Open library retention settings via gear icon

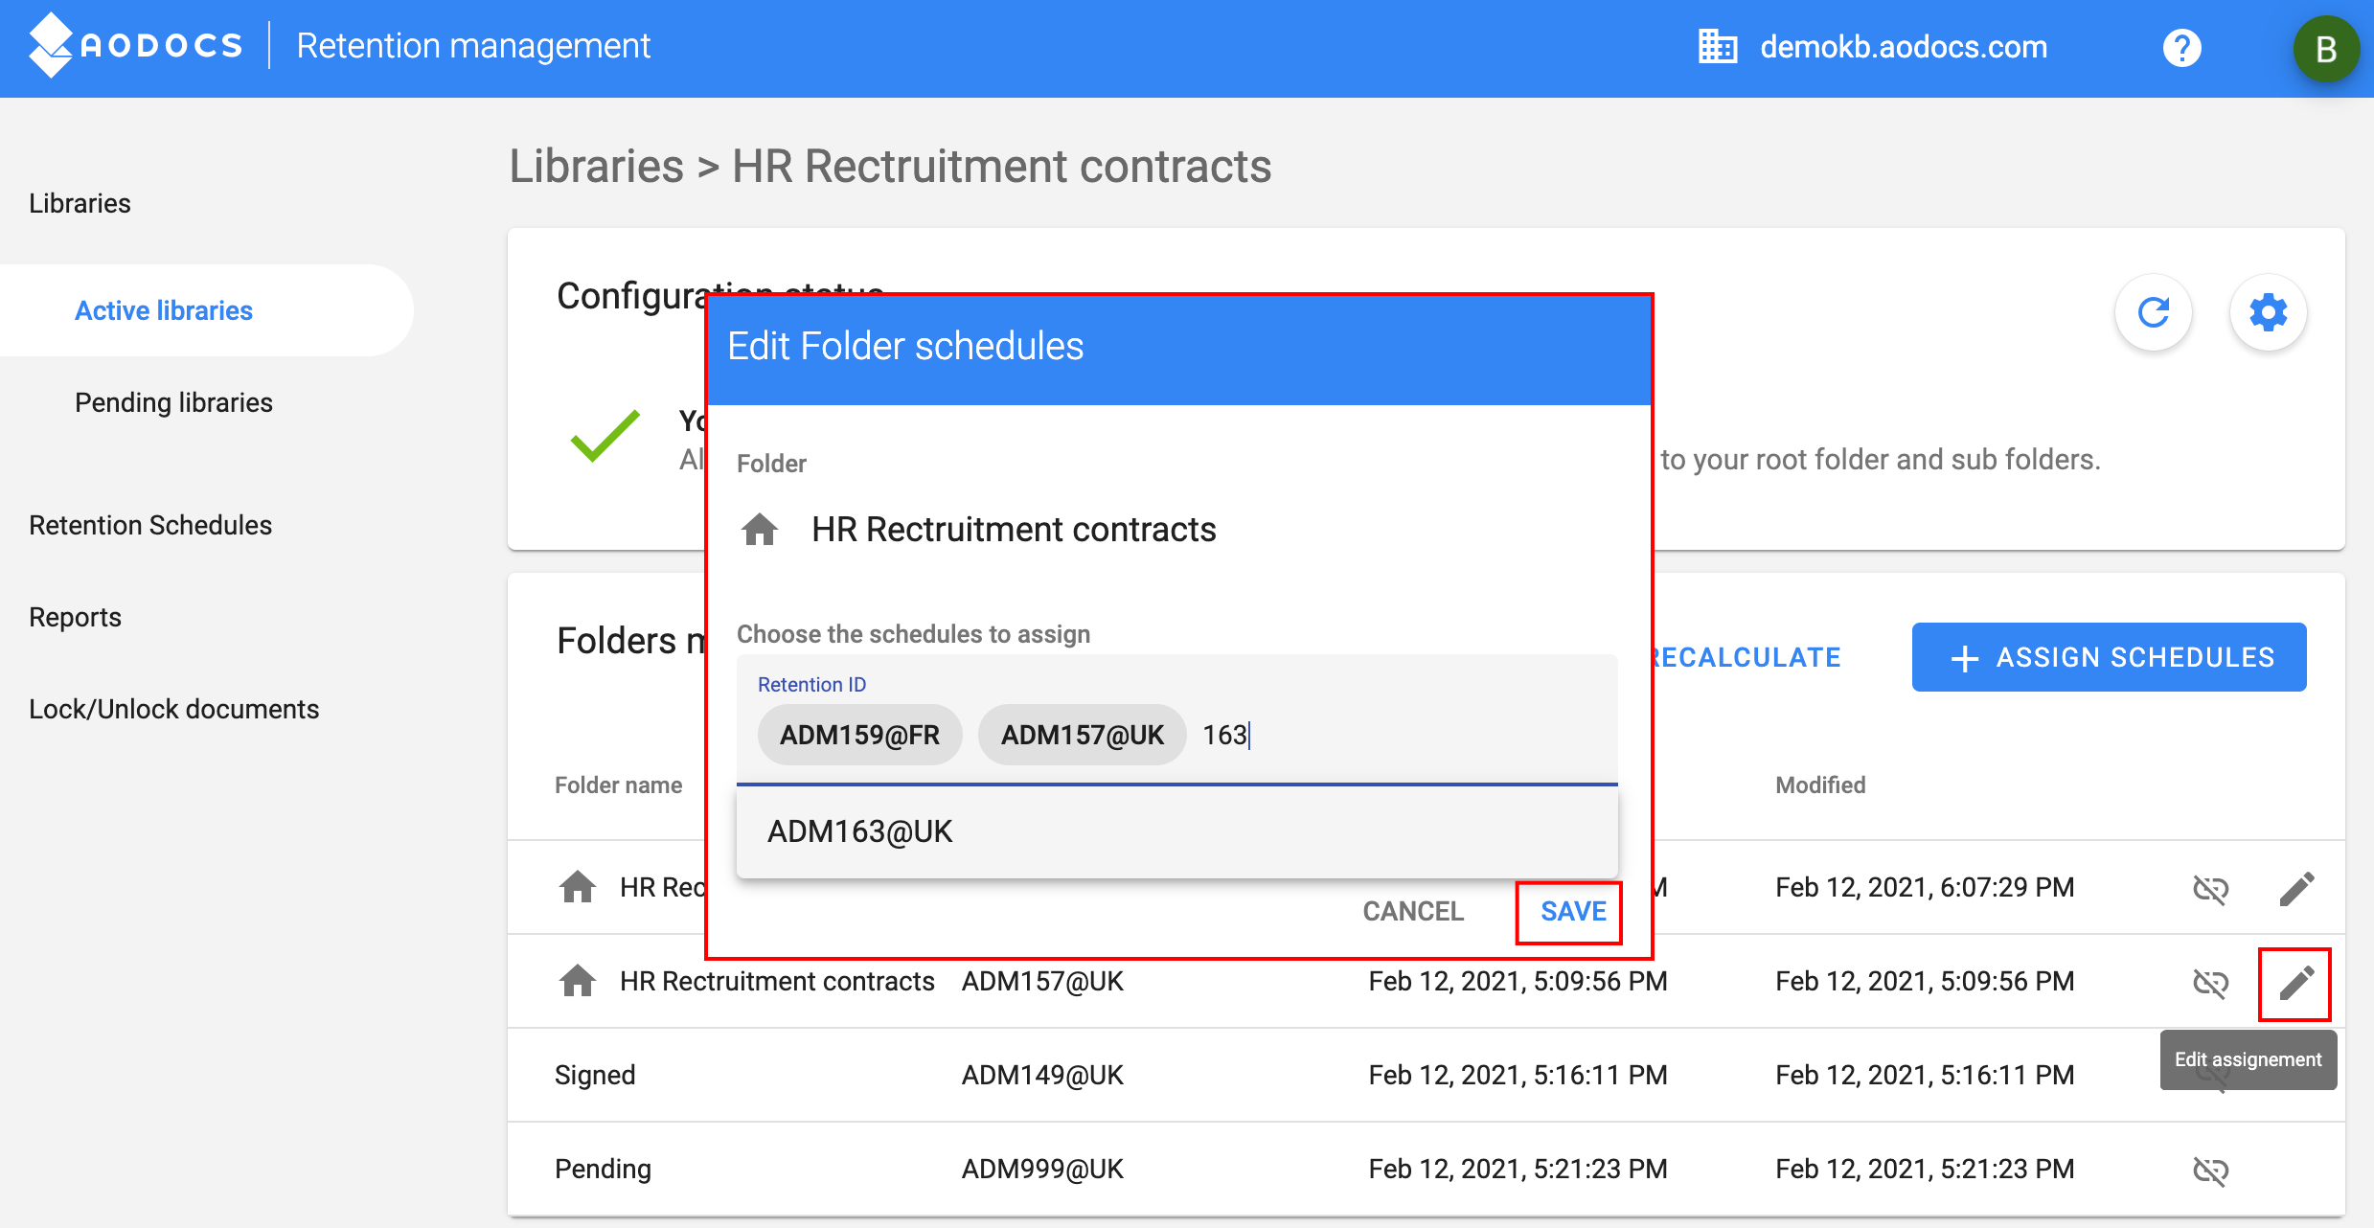point(2267,311)
